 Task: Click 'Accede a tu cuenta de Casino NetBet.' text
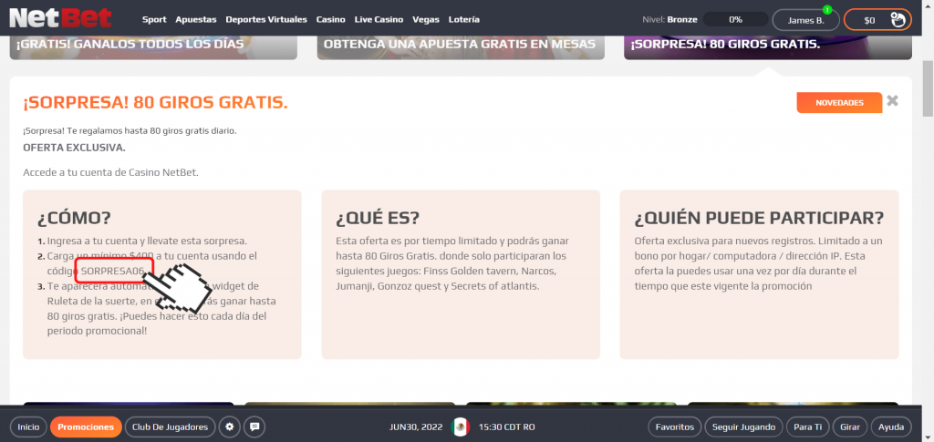click(x=110, y=172)
